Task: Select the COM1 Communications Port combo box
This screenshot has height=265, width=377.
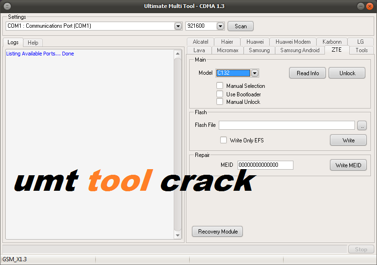Action: tap(94, 26)
